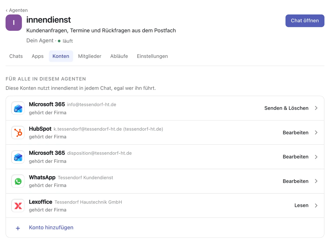Expand the disposition@tessendorf-ht.de account chevron

[x=316, y=157]
